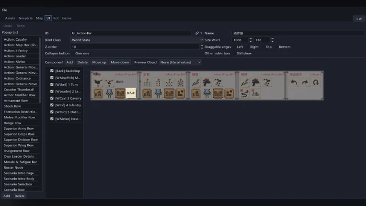
Task: Click the turn-right arrow icon in the action bar
Action: pyautogui.click(x=305, y=82)
